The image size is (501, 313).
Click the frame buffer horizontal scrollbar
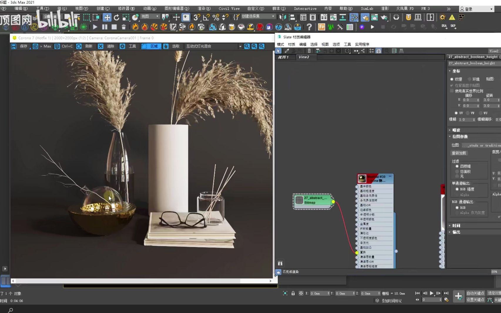[128, 281]
